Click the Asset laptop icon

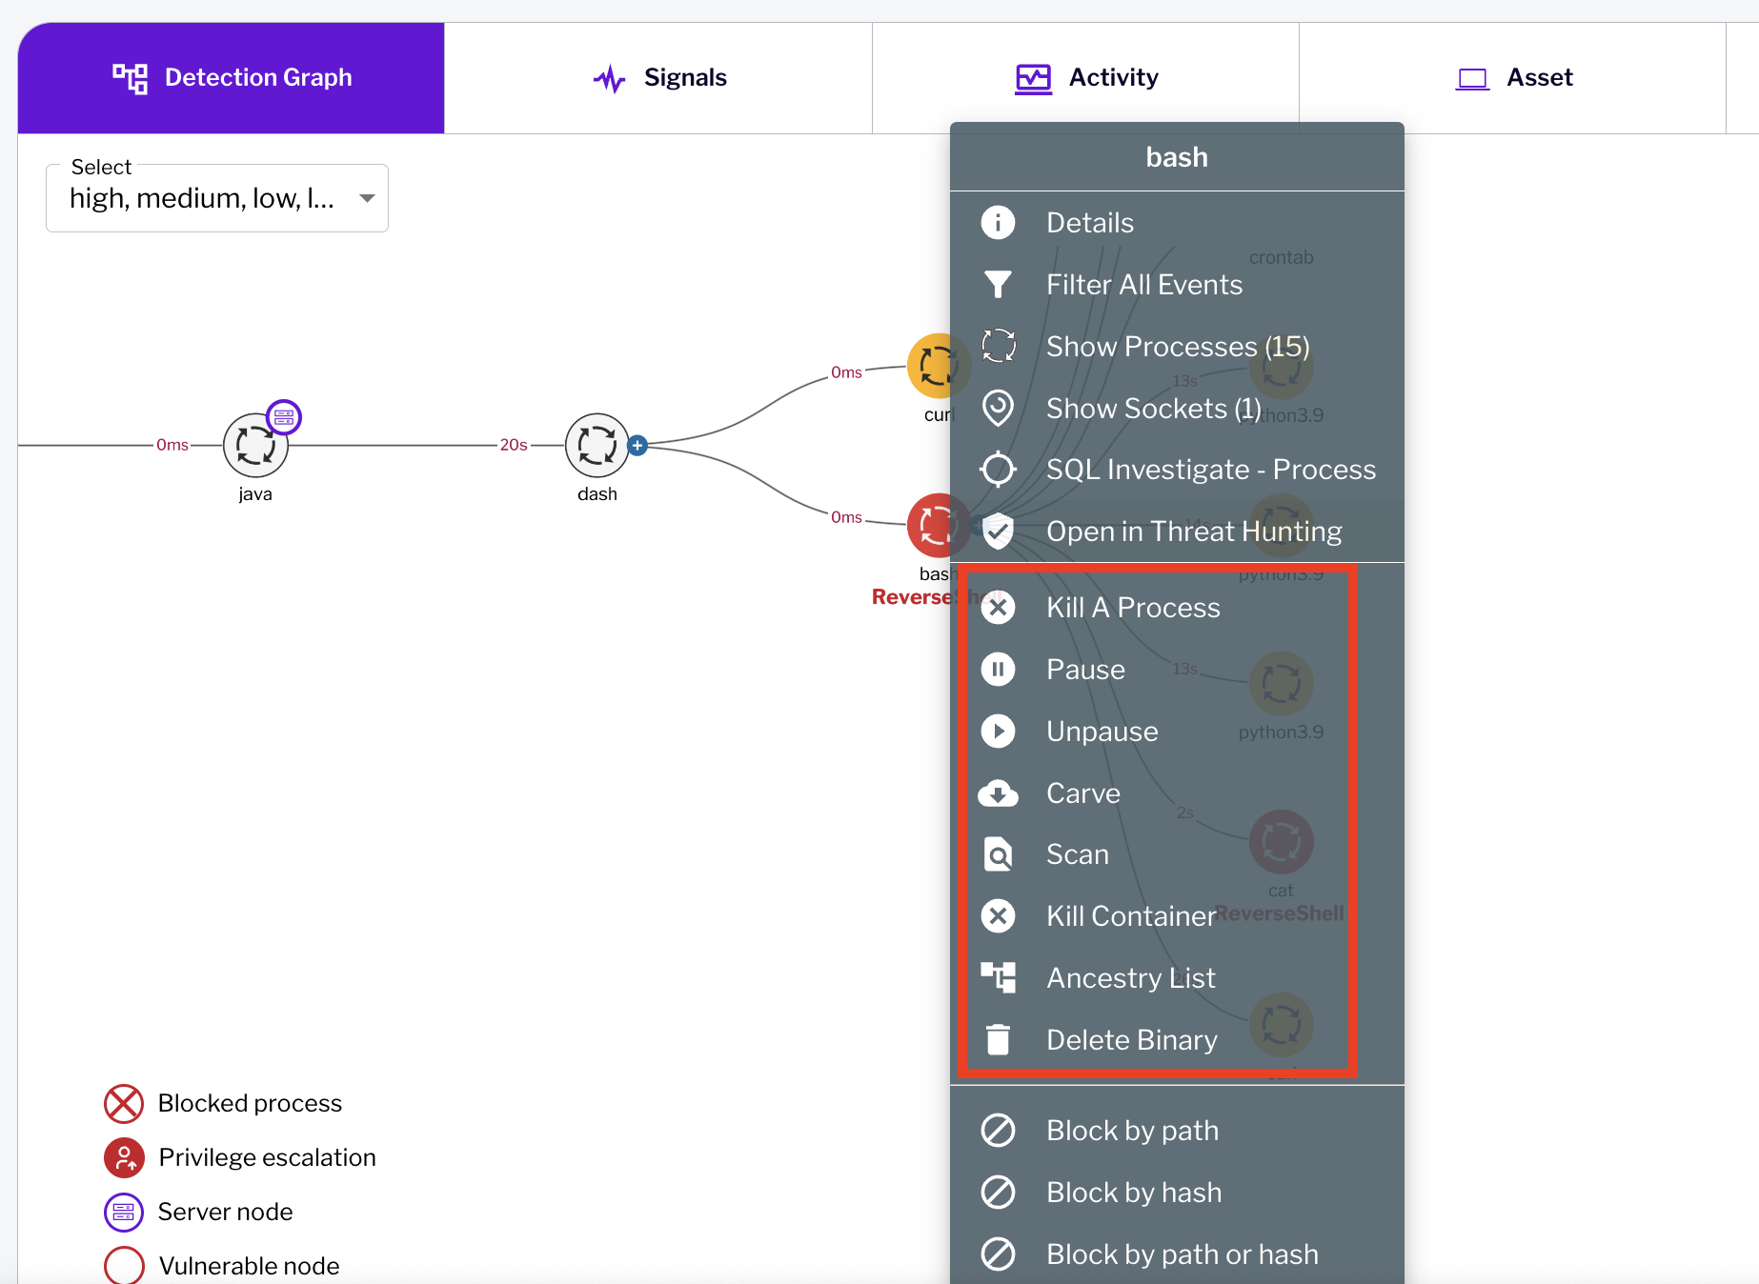coord(1472,79)
